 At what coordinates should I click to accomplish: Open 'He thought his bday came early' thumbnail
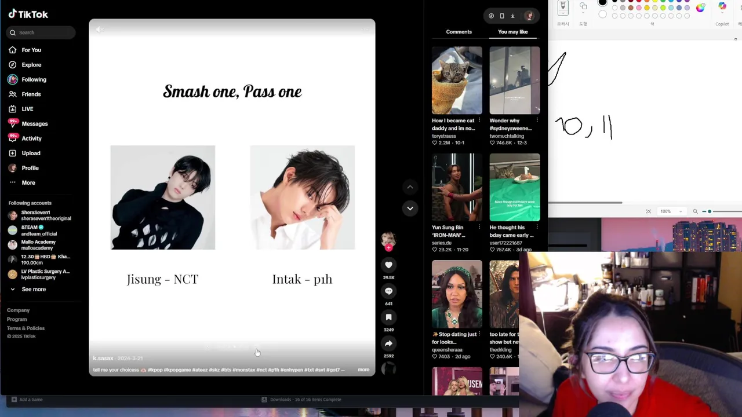515,188
